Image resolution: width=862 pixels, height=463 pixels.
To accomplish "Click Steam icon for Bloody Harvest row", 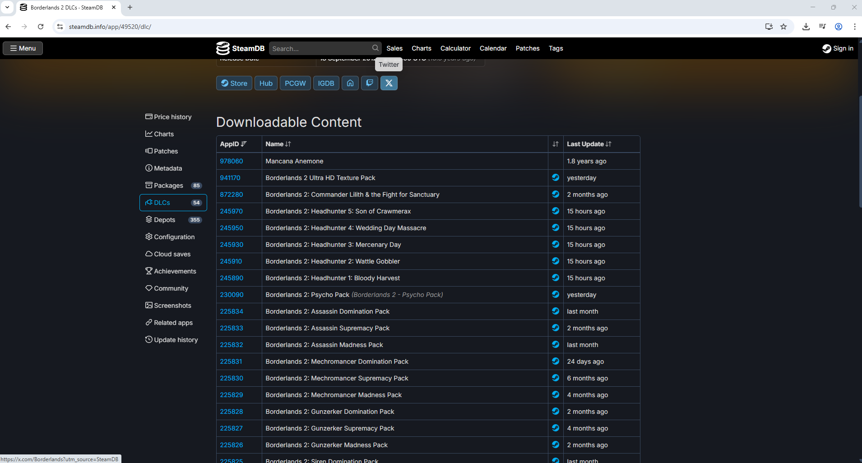I will coord(556,278).
